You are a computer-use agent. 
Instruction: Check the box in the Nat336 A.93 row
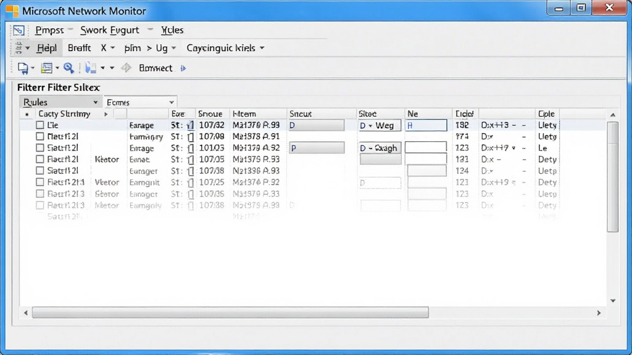pyautogui.click(x=40, y=171)
